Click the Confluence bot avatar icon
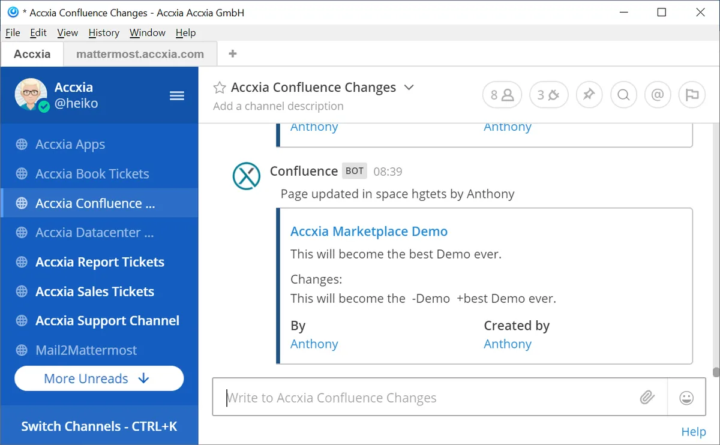Viewport: 720px width, 445px height. pyautogui.click(x=247, y=176)
